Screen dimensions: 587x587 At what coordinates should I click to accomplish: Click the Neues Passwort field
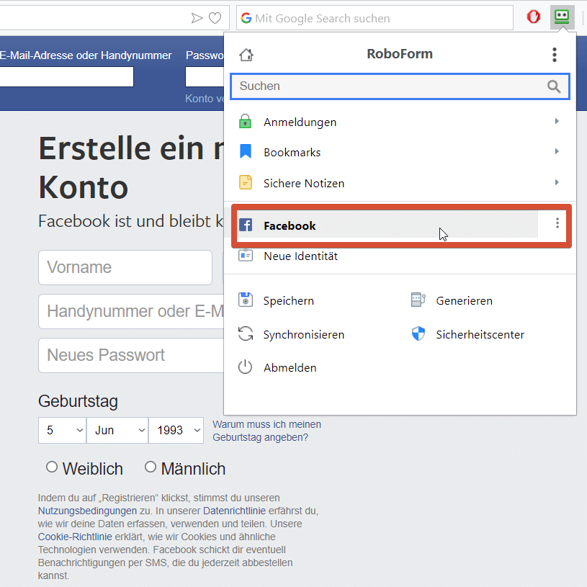point(131,355)
